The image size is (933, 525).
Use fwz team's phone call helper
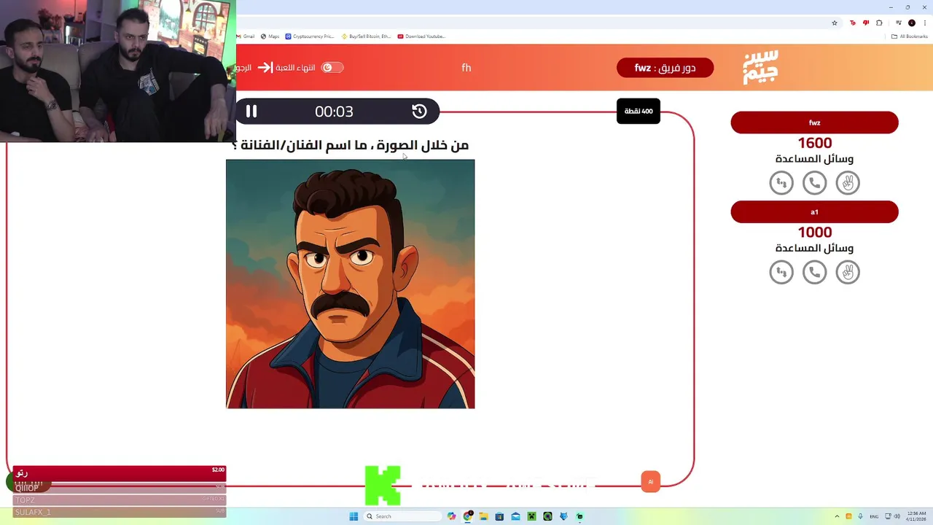click(814, 182)
